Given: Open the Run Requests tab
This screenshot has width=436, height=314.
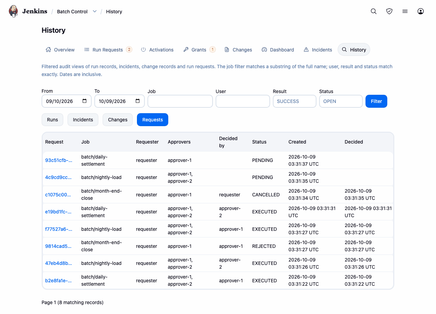Looking at the screenshot, I should (x=108, y=50).
